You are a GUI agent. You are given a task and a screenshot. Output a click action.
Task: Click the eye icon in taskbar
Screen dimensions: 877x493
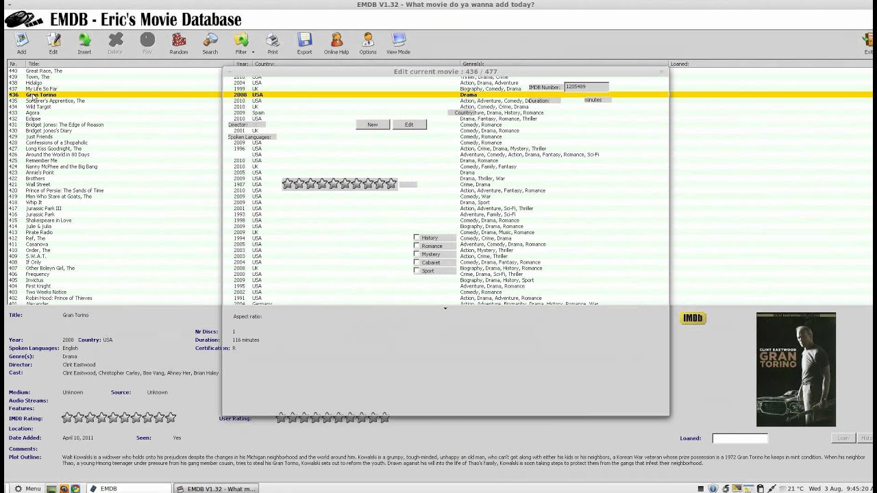click(x=64, y=488)
